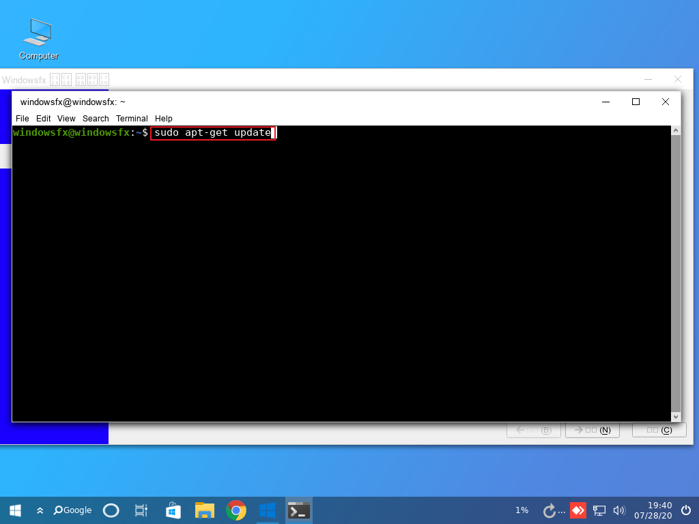This screenshot has height=524, width=699.
Task: Launch the Store shopping bag icon
Action: pos(173,510)
